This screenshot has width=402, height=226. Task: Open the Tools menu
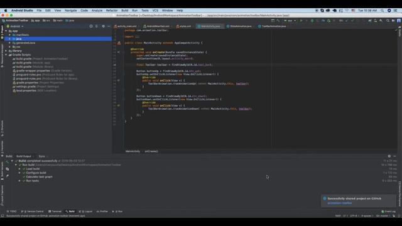(145, 11)
